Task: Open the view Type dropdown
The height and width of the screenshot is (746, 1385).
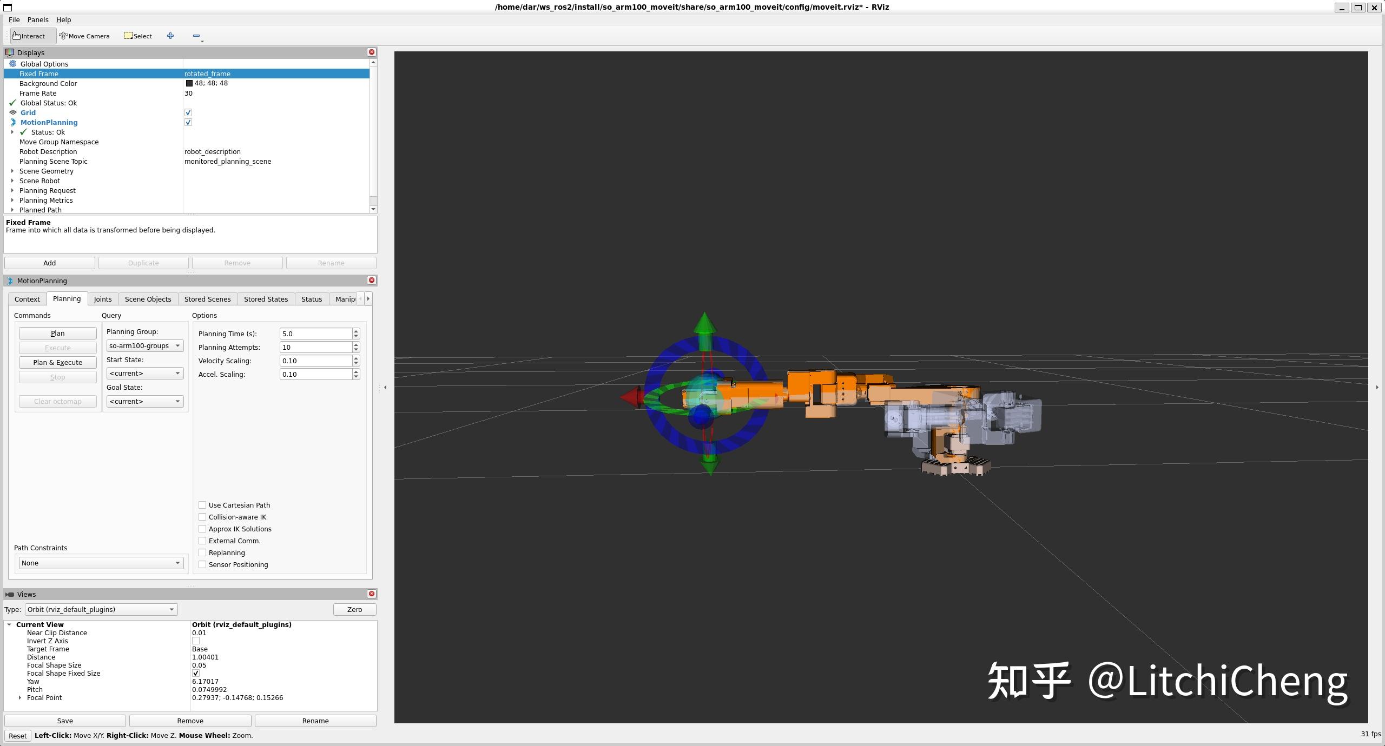Action: [x=101, y=609]
